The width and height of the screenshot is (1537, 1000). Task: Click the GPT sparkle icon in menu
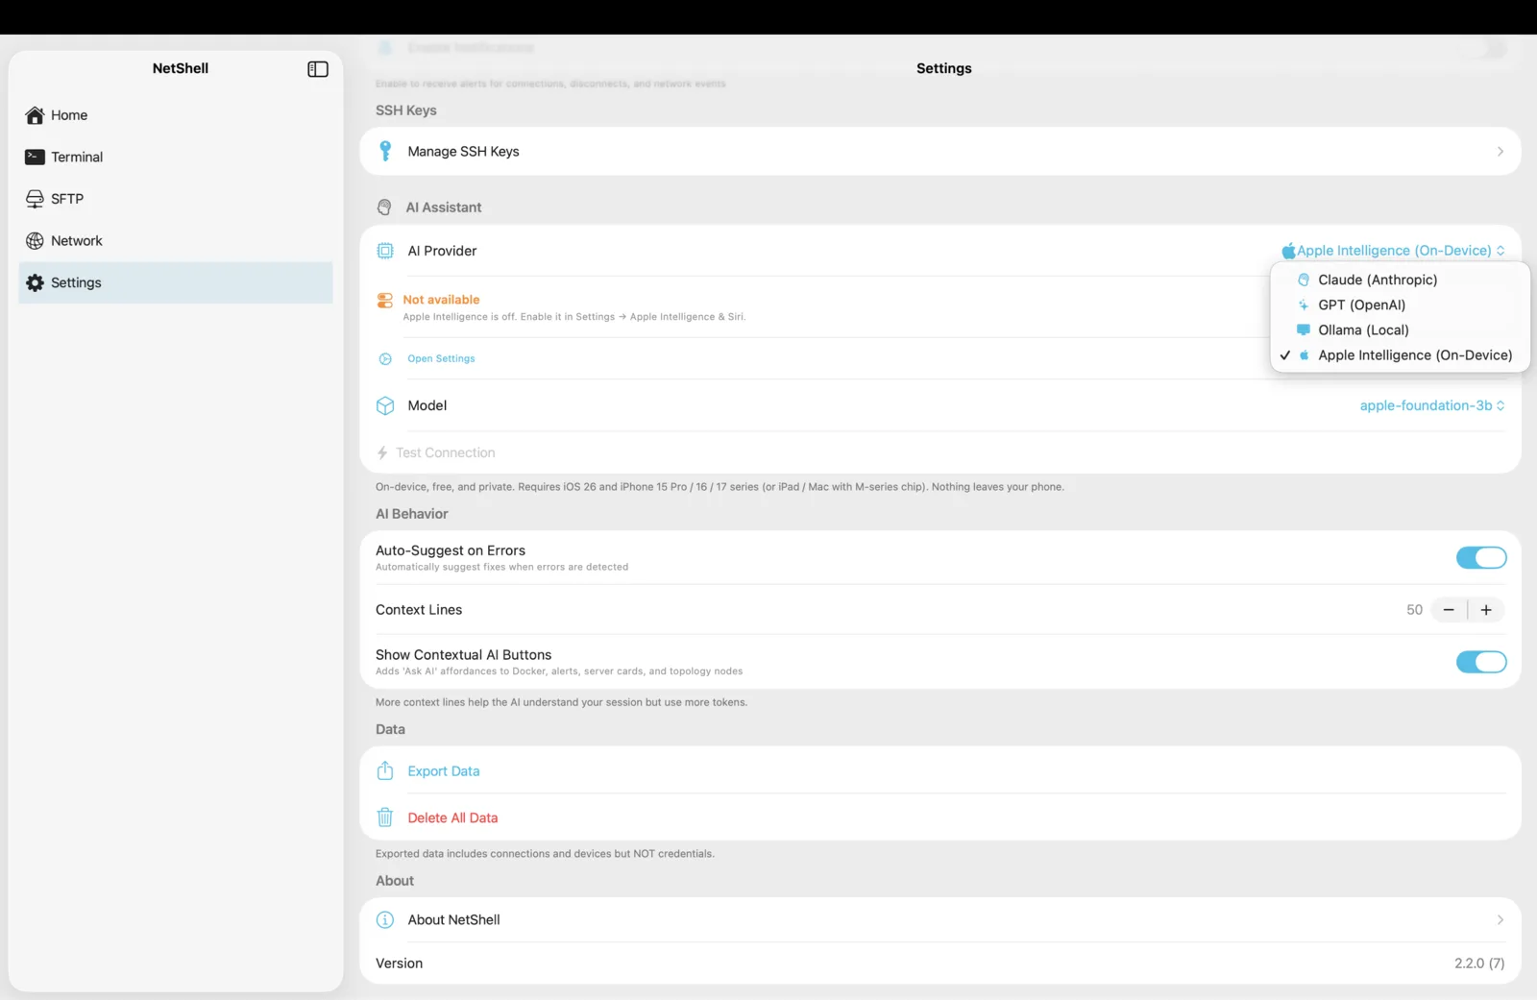[1304, 305]
